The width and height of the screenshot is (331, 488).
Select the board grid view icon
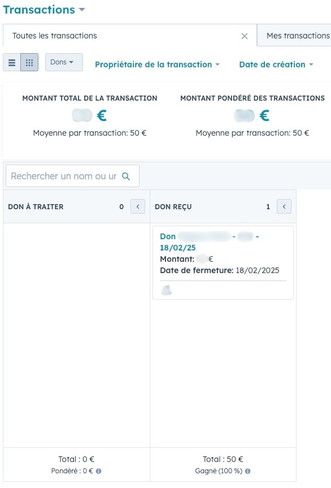(x=29, y=62)
